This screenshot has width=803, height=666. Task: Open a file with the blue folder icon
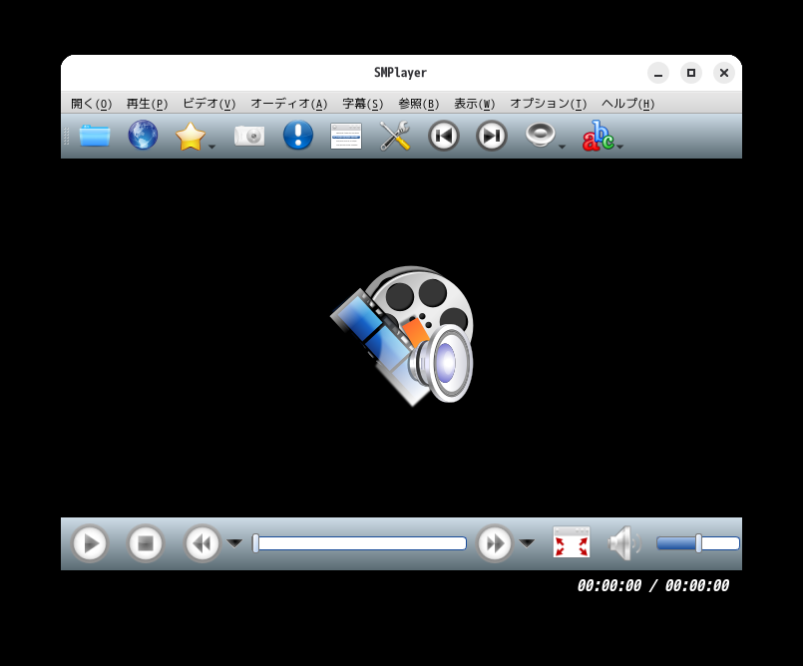[95, 136]
